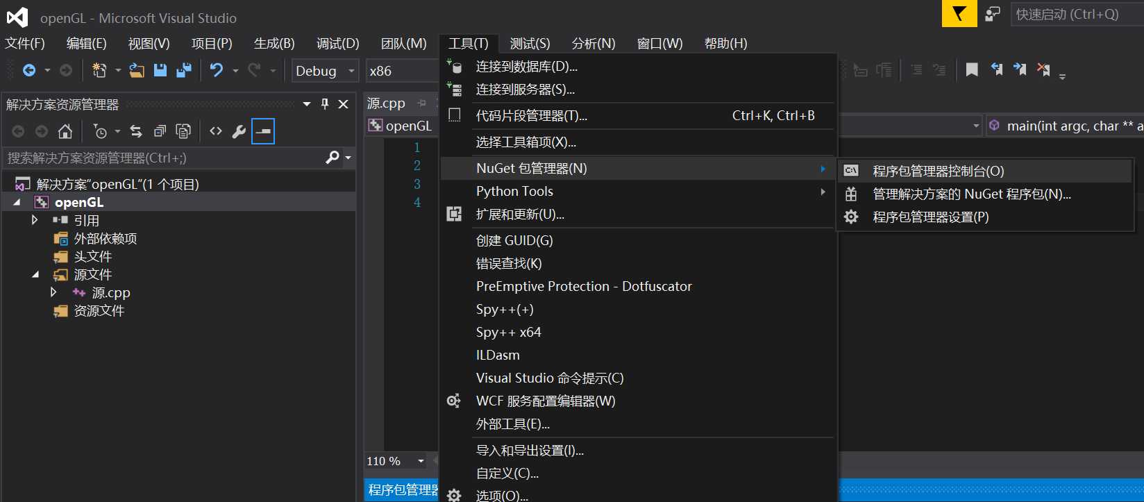1144x502 pixels.
Task: Click the Previous Bookmark icon
Action: click(x=997, y=69)
